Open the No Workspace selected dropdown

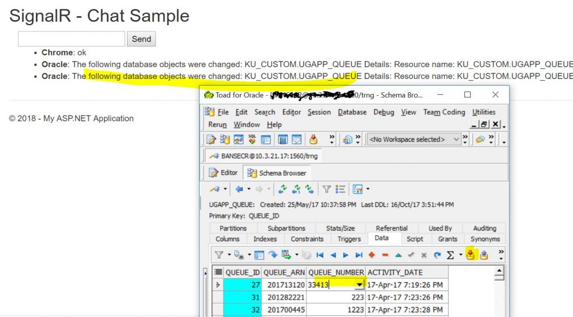pyautogui.click(x=414, y=139)
